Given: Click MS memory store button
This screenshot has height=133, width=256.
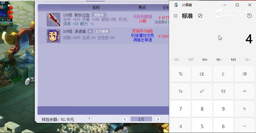Looking at the screenshot, I should pos(233,60).
